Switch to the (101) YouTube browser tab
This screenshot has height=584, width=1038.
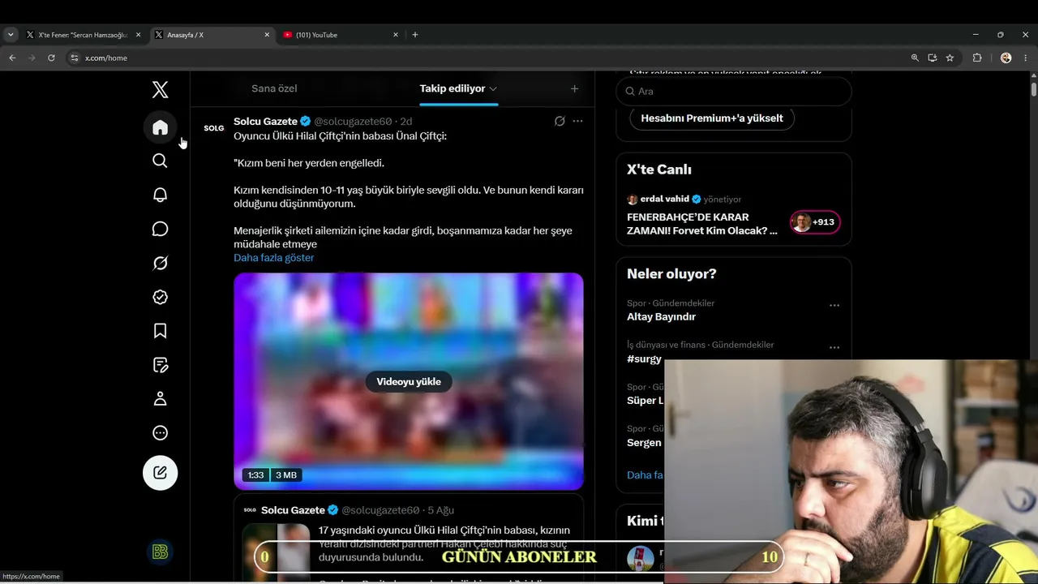pos(339,35)
